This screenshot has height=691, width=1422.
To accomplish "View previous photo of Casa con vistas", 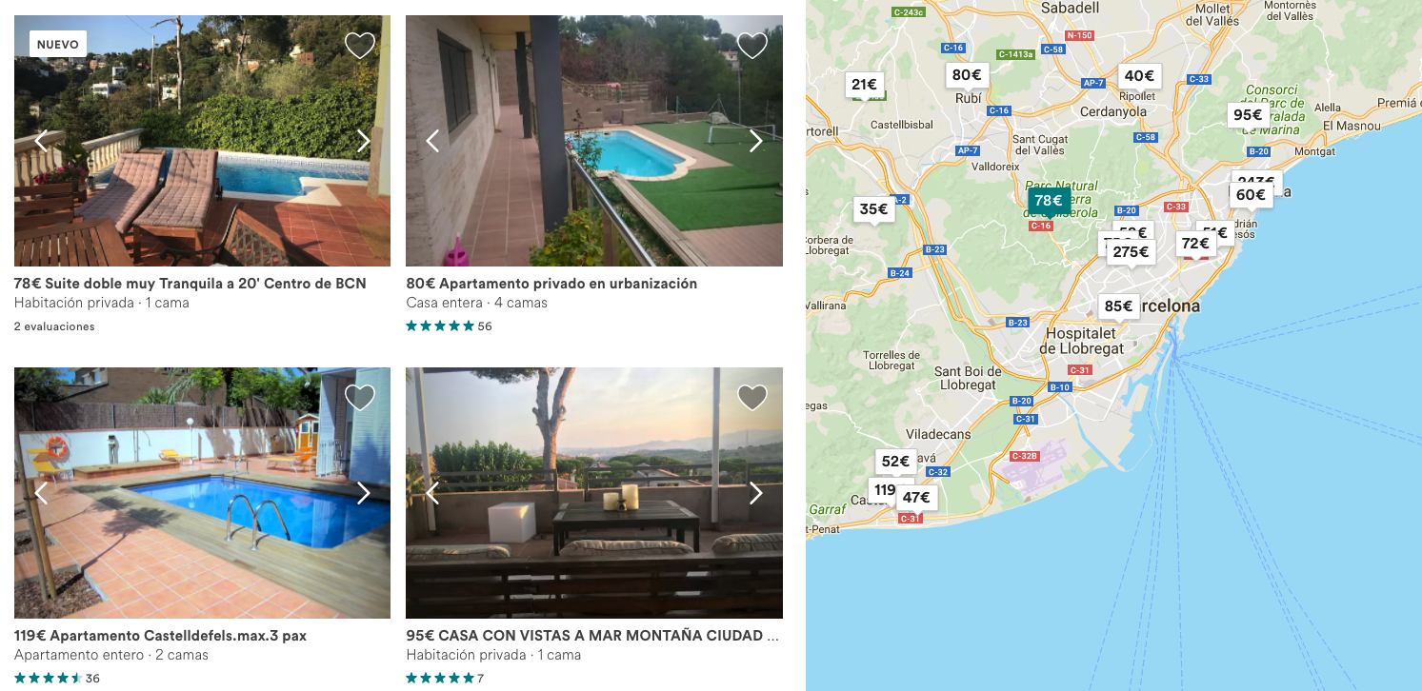I will coord(432,493).
